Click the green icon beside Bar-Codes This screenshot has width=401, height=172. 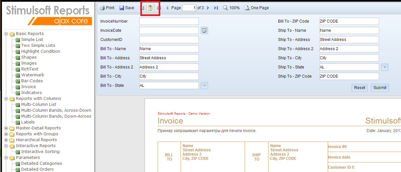pos(18,81)
